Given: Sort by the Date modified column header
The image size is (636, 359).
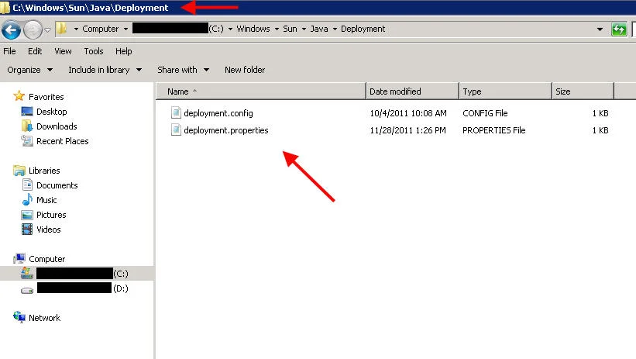Looking at the screenshot, I should coord(412,91).
